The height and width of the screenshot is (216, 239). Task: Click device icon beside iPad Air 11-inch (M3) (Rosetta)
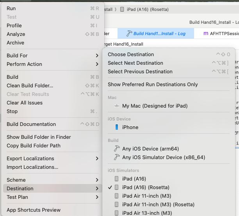(x=117, y=204)
